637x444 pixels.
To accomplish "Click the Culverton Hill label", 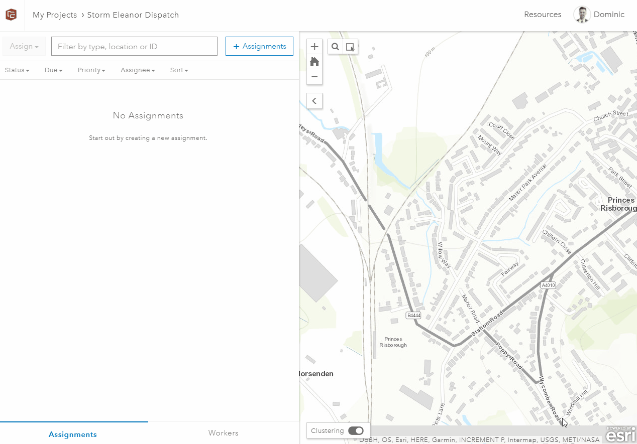I will (590, 274).
